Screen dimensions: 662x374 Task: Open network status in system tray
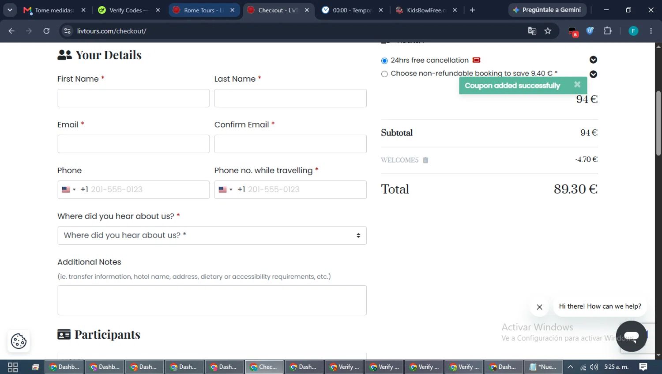click(x=583, y=367)
